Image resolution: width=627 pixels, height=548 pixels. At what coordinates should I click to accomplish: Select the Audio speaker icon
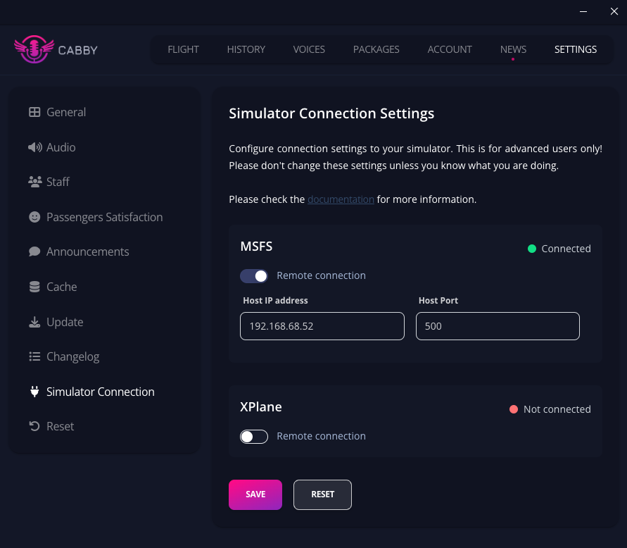click(34, 147)
